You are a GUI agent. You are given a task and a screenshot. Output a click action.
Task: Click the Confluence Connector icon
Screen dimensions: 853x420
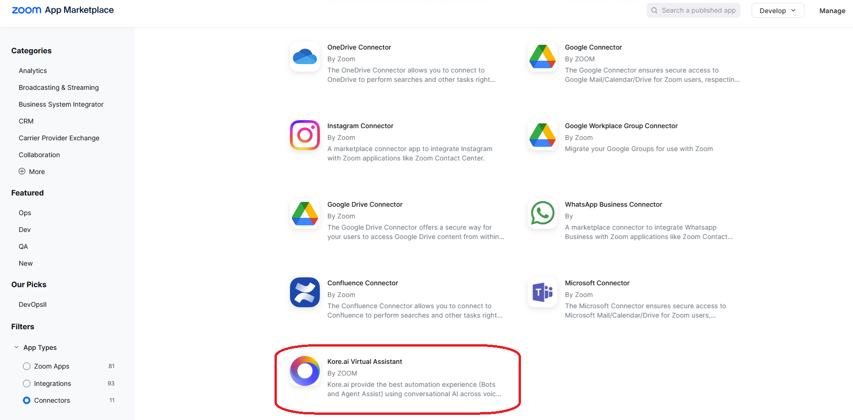(x=305, y=292)
